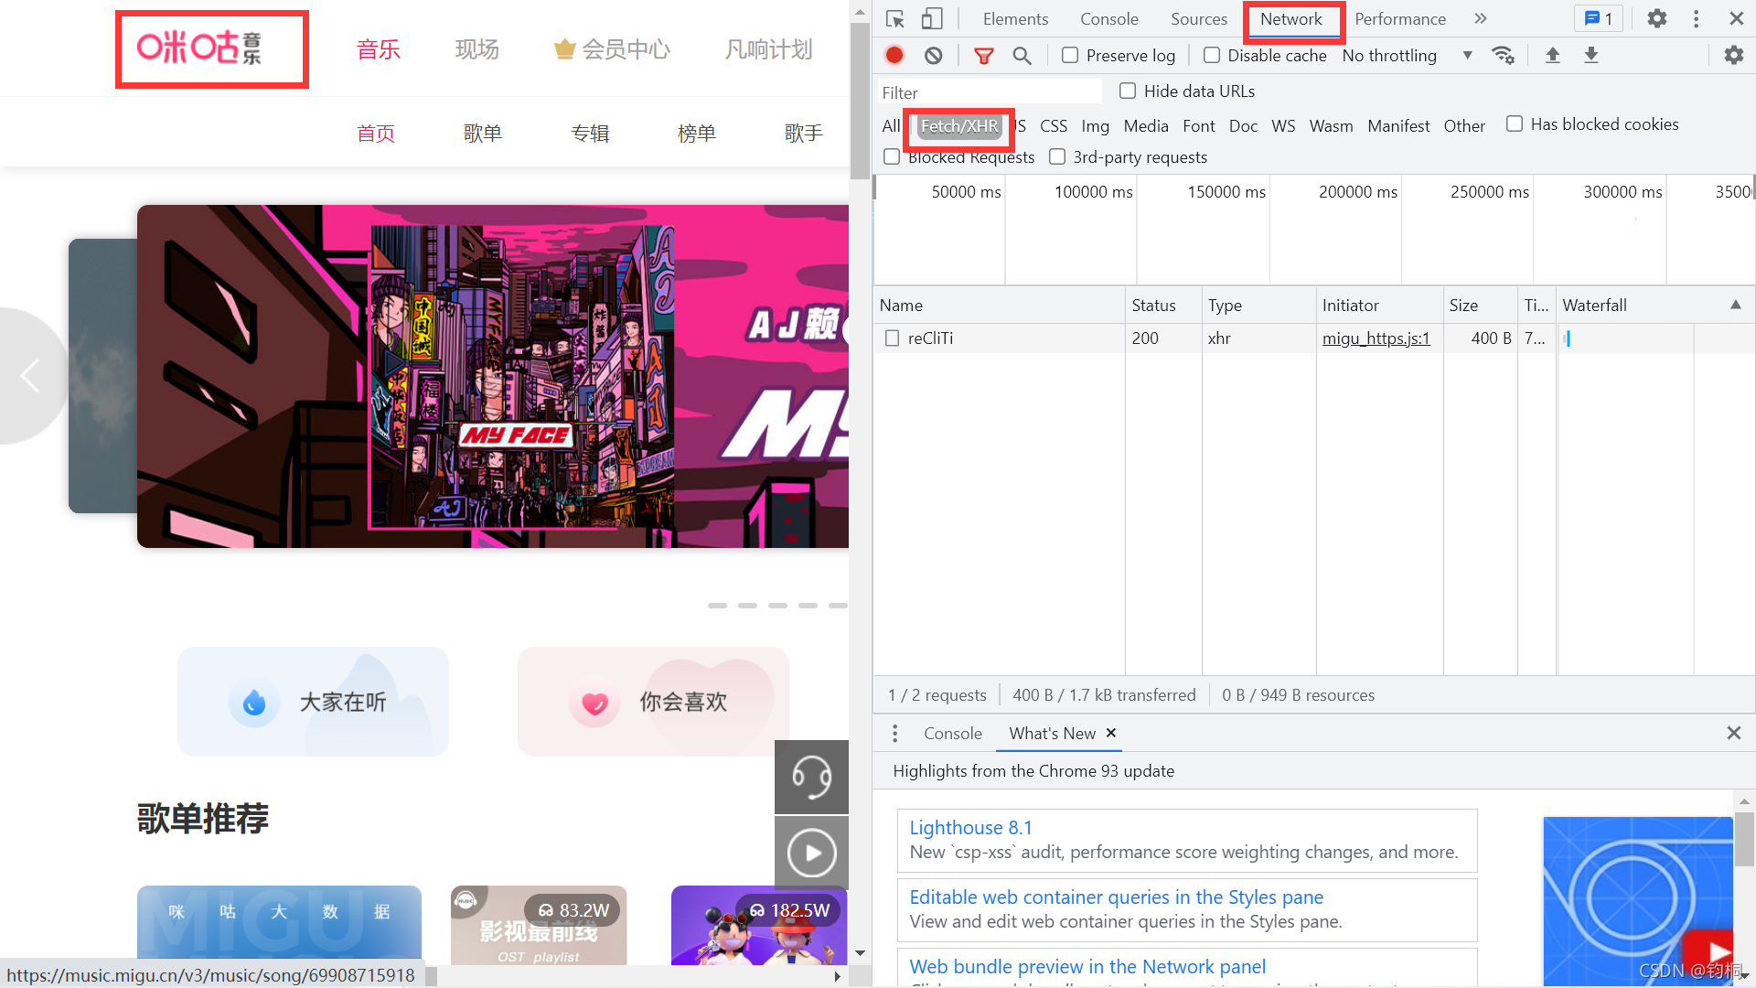Click the customer service headset icon

(x=811, y=778)
